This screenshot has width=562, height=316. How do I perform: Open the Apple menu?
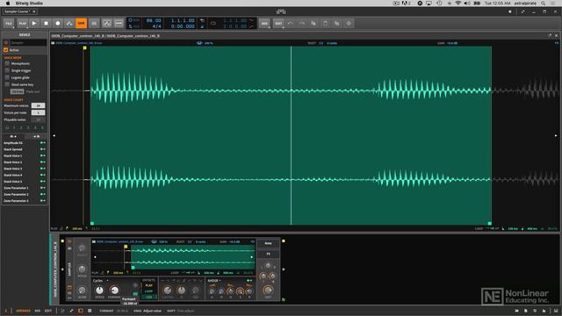point(8,4)
